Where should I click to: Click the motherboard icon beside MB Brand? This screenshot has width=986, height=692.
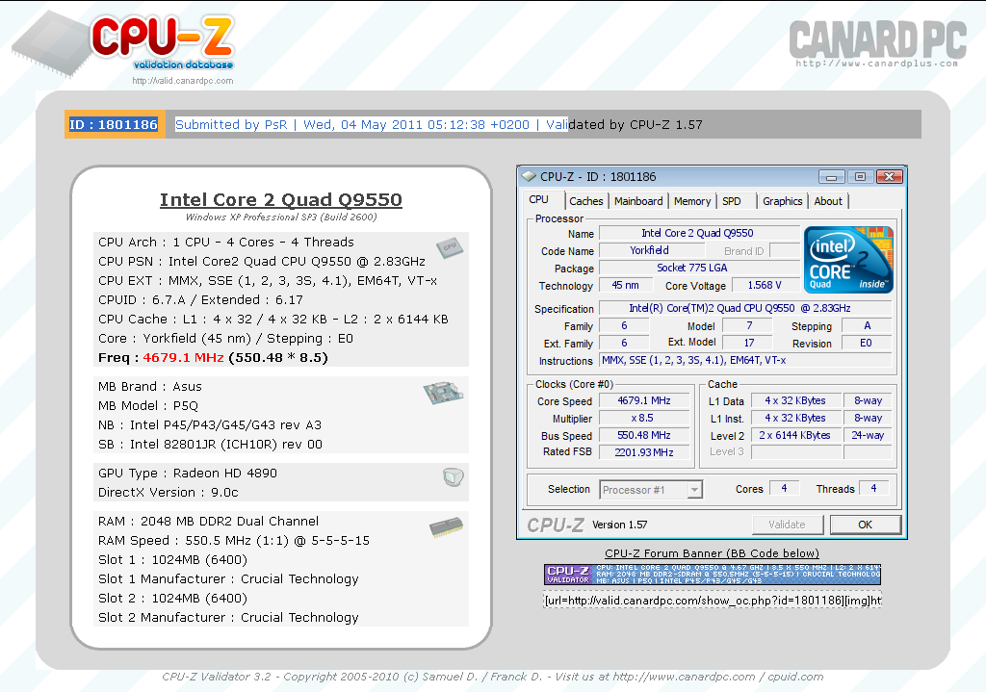coord(443,392)
